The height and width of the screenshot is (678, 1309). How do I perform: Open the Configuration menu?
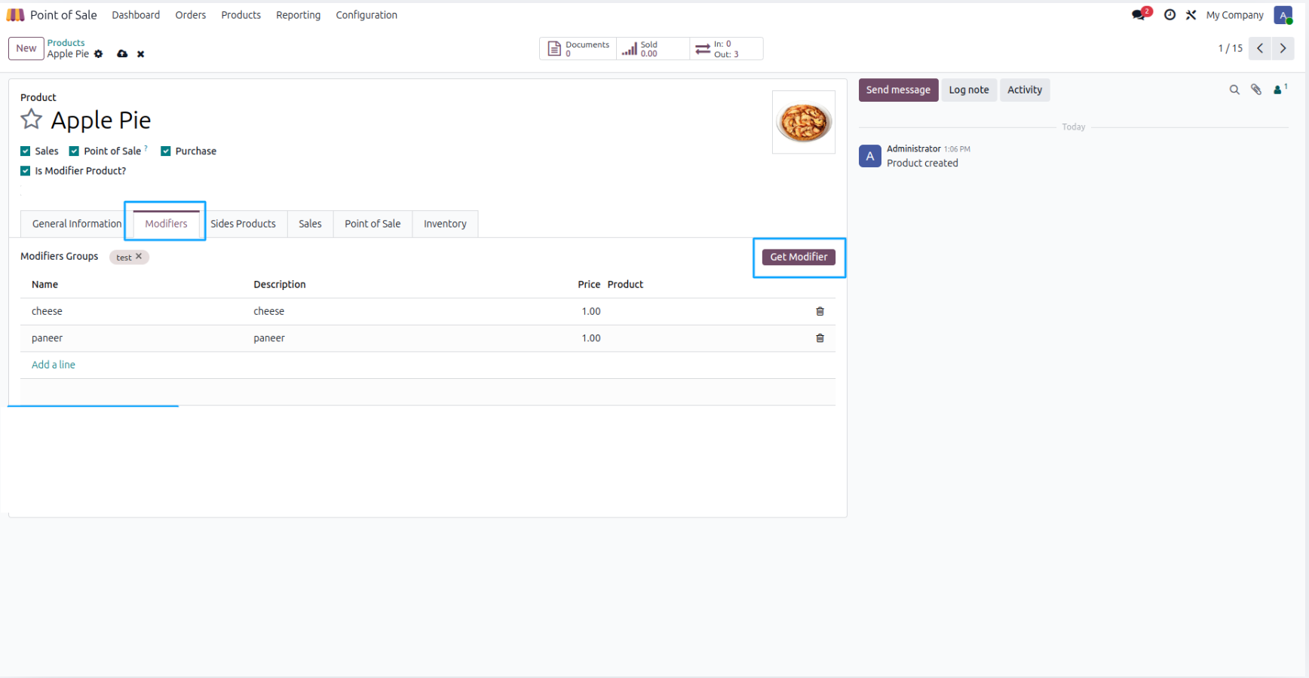point(366,15)
